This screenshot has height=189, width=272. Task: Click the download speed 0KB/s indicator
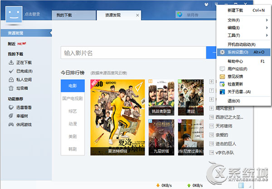point(164,185)
